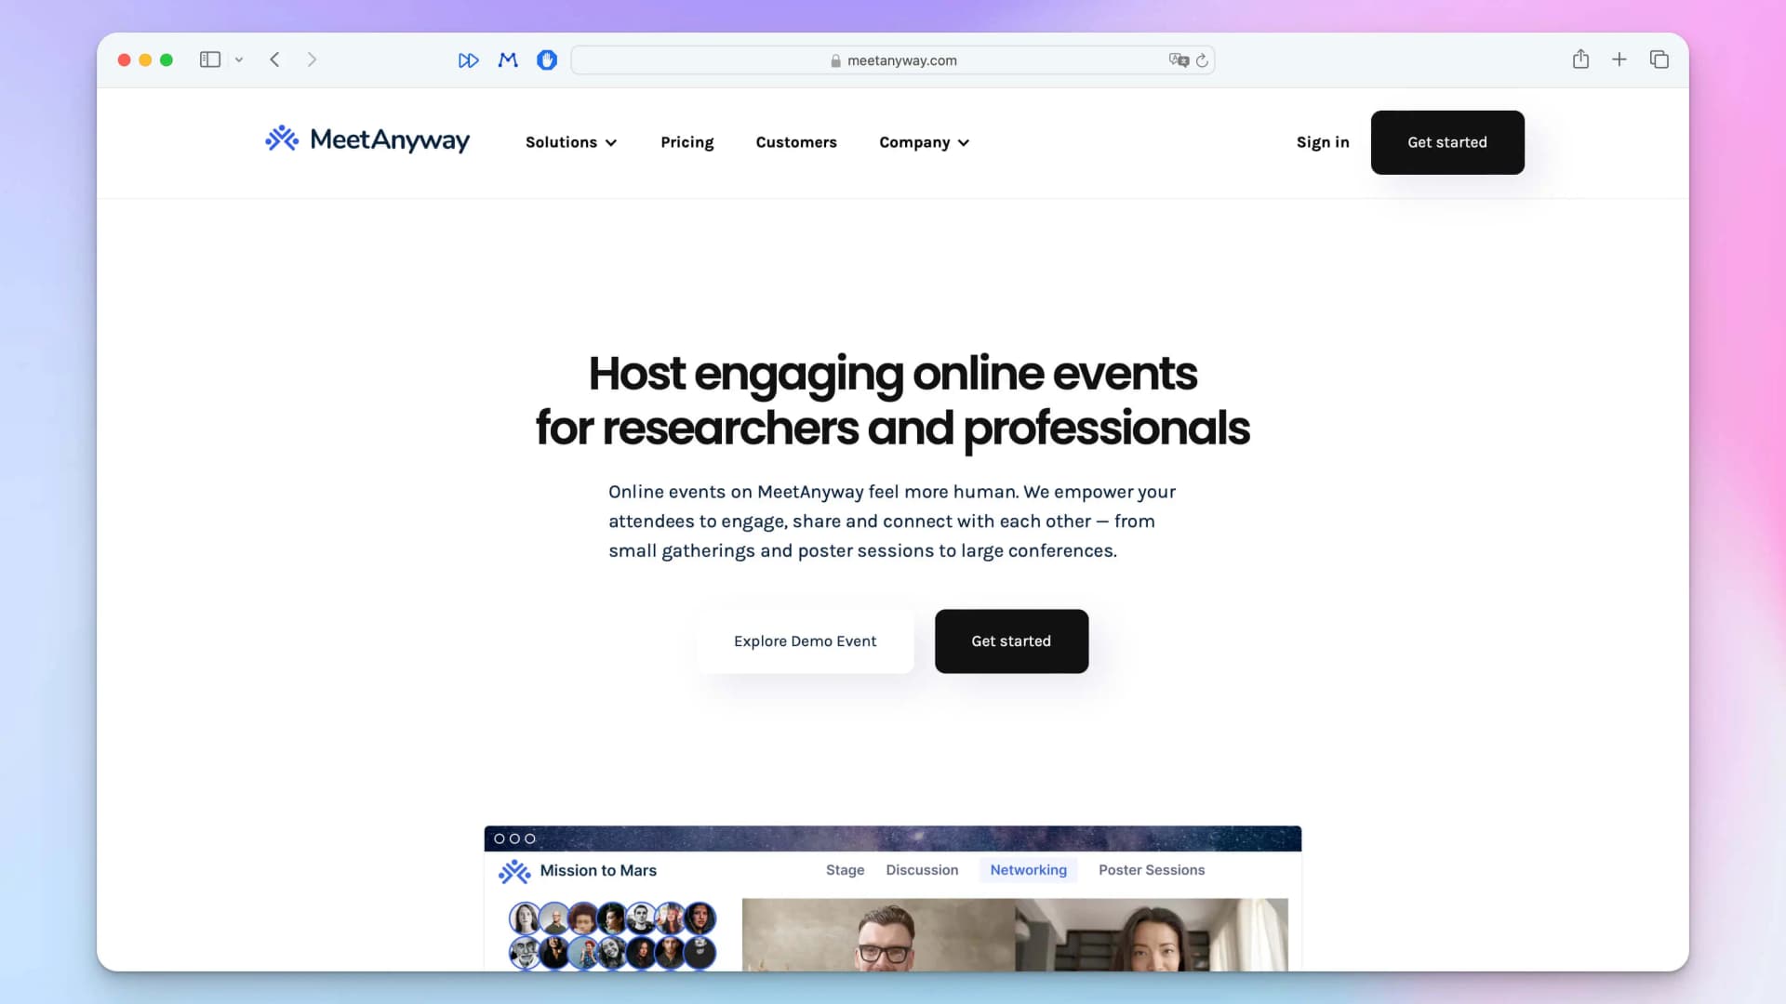The image size is (1786, 1004).
Task: Click the blue M extension icon
Action: coord(507,59)
